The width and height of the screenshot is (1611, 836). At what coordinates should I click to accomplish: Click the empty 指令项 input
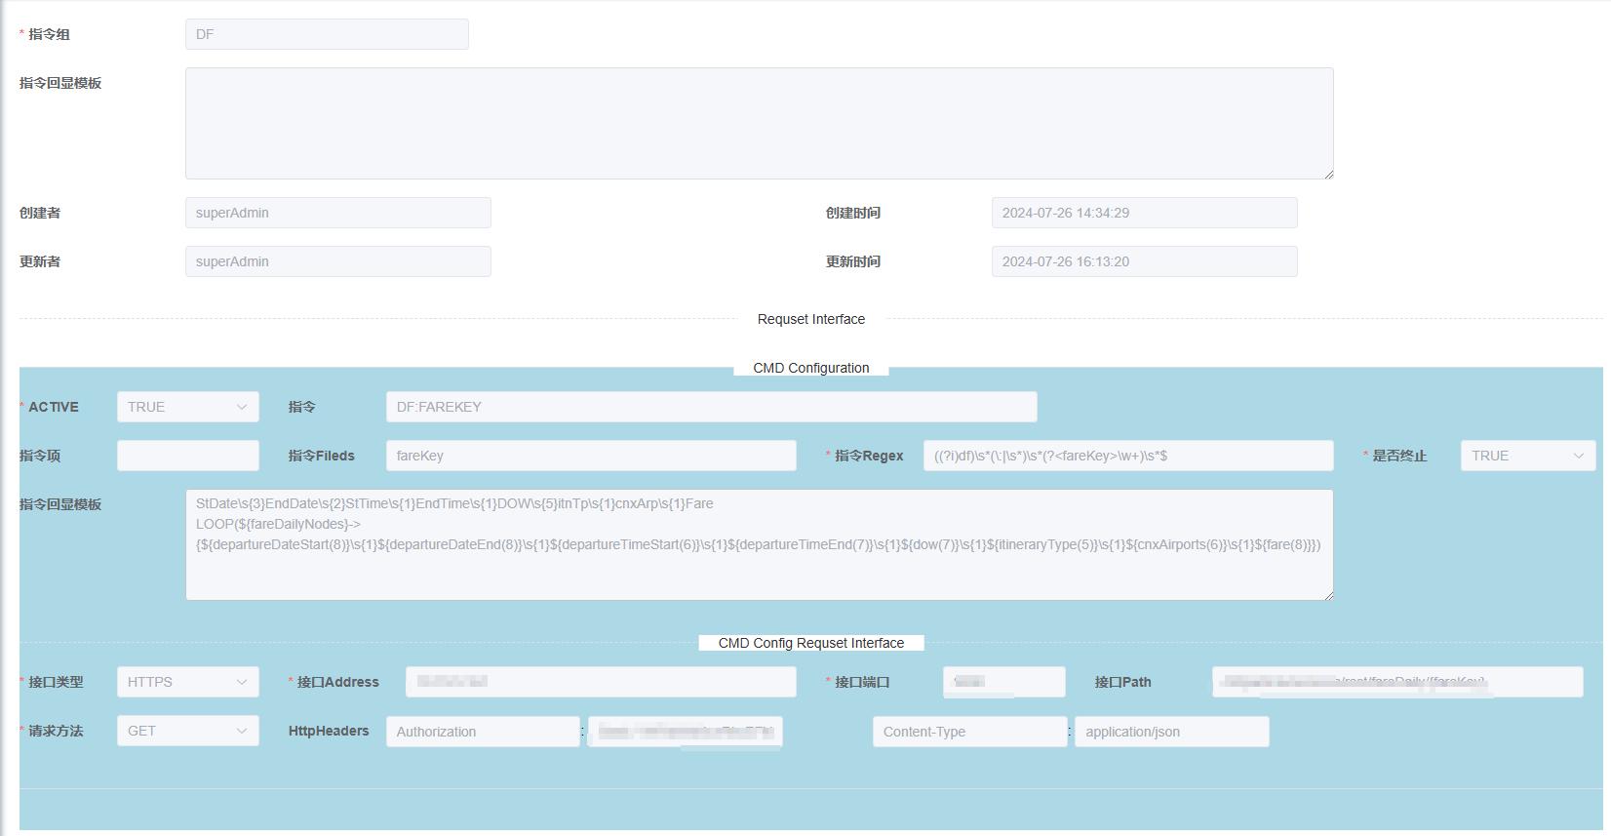pos(187,456)
